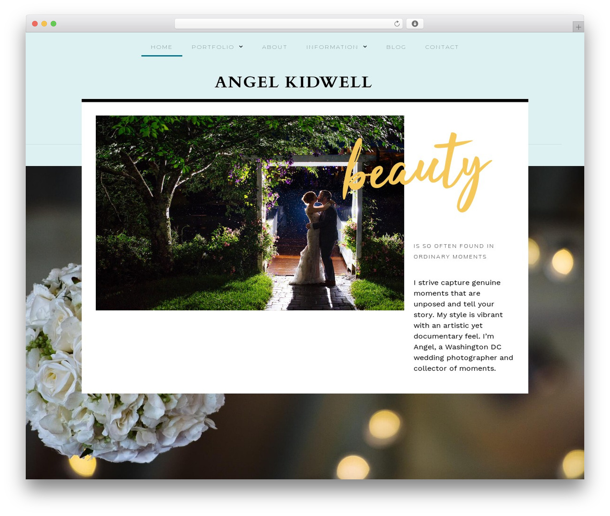Go to the Home menu item
Viewport: 610px width, 516px height.
(x=162, y=47)
